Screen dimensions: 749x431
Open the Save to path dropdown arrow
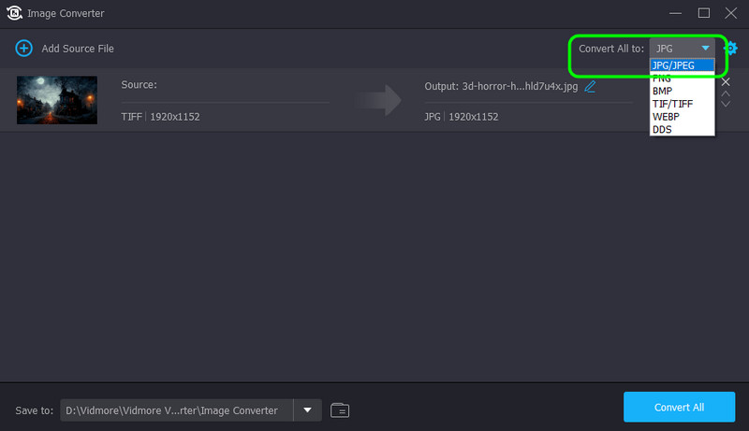coord(307,409)
